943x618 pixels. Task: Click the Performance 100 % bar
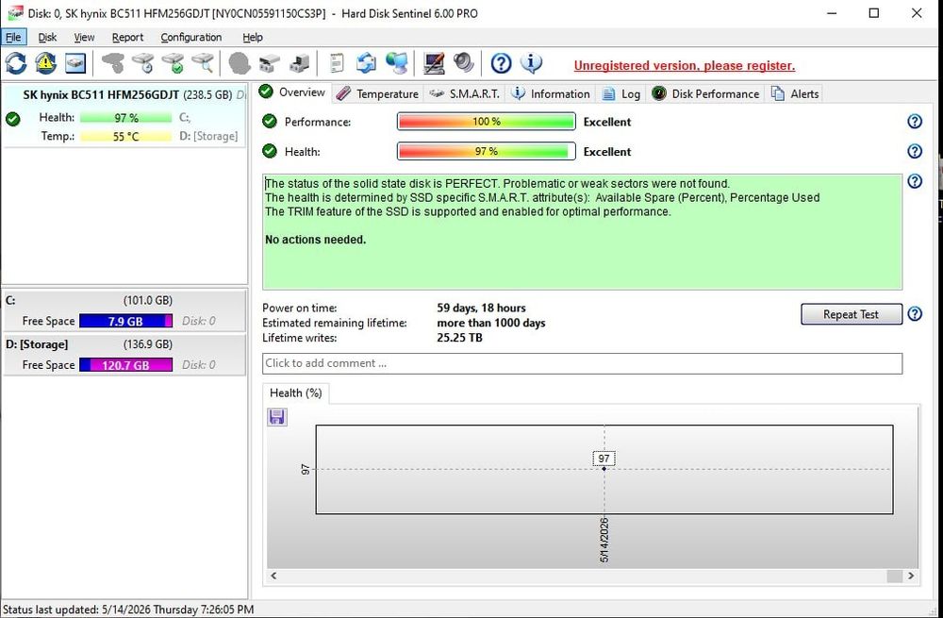[x=486, y=122]
